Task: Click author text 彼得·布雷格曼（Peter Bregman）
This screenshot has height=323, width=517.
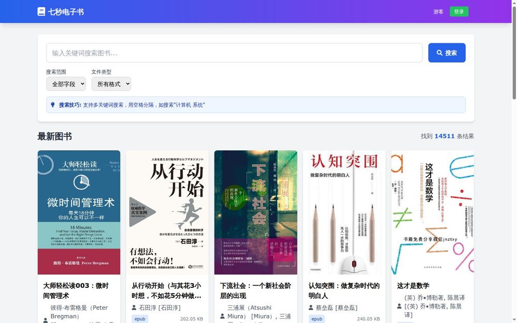Action: pos(79,312)
